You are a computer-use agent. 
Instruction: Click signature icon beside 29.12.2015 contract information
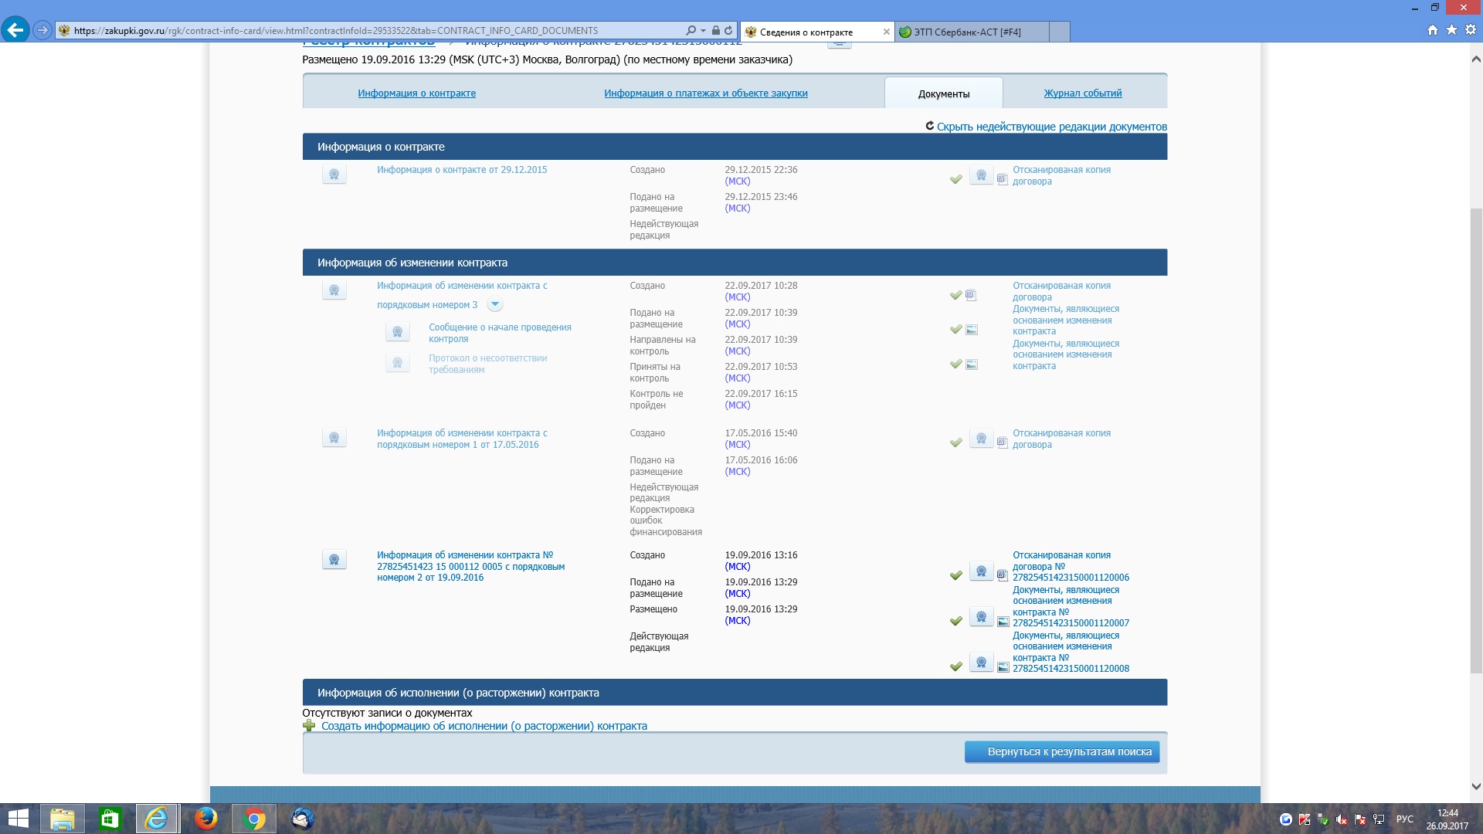click(x=334, y=175)
